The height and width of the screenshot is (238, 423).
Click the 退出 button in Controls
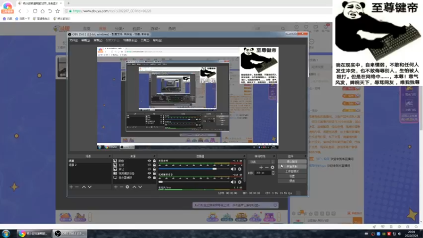pos(292,181)
